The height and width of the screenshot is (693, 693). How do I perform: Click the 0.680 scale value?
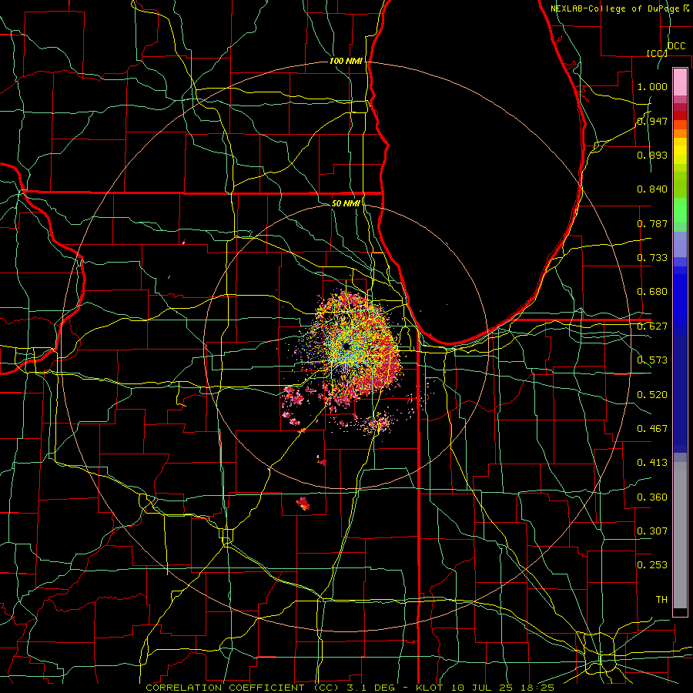pos(652,292)
